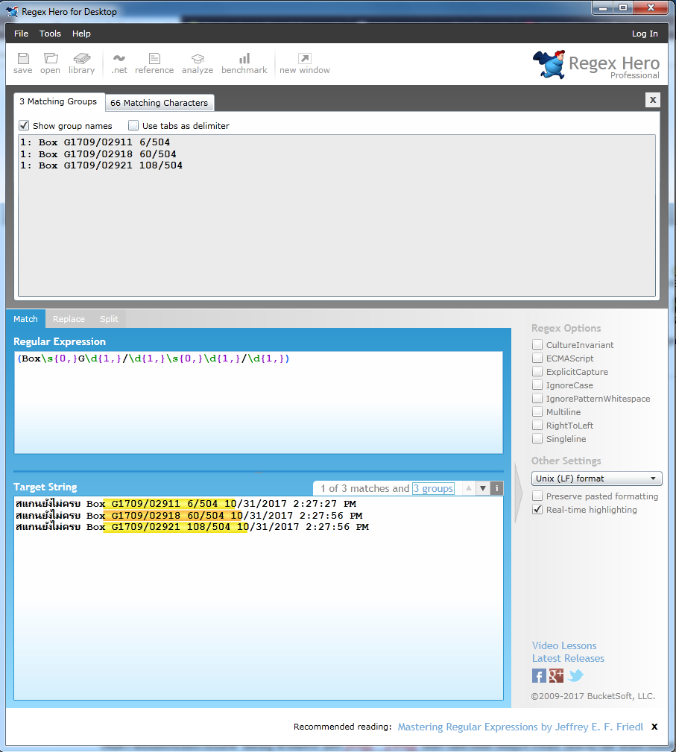The width and height of the screenshot is (676, 752).
Task: Open the Tools menu
Action: pos(50,34)
